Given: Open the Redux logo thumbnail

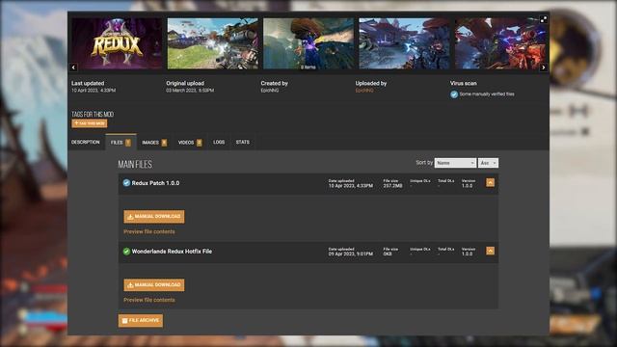Looking at the screenshot, I should click(x=117, y=43).
